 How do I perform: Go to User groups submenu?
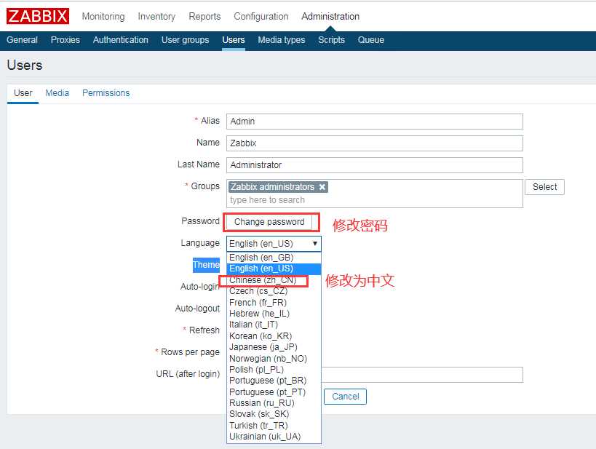185,40
